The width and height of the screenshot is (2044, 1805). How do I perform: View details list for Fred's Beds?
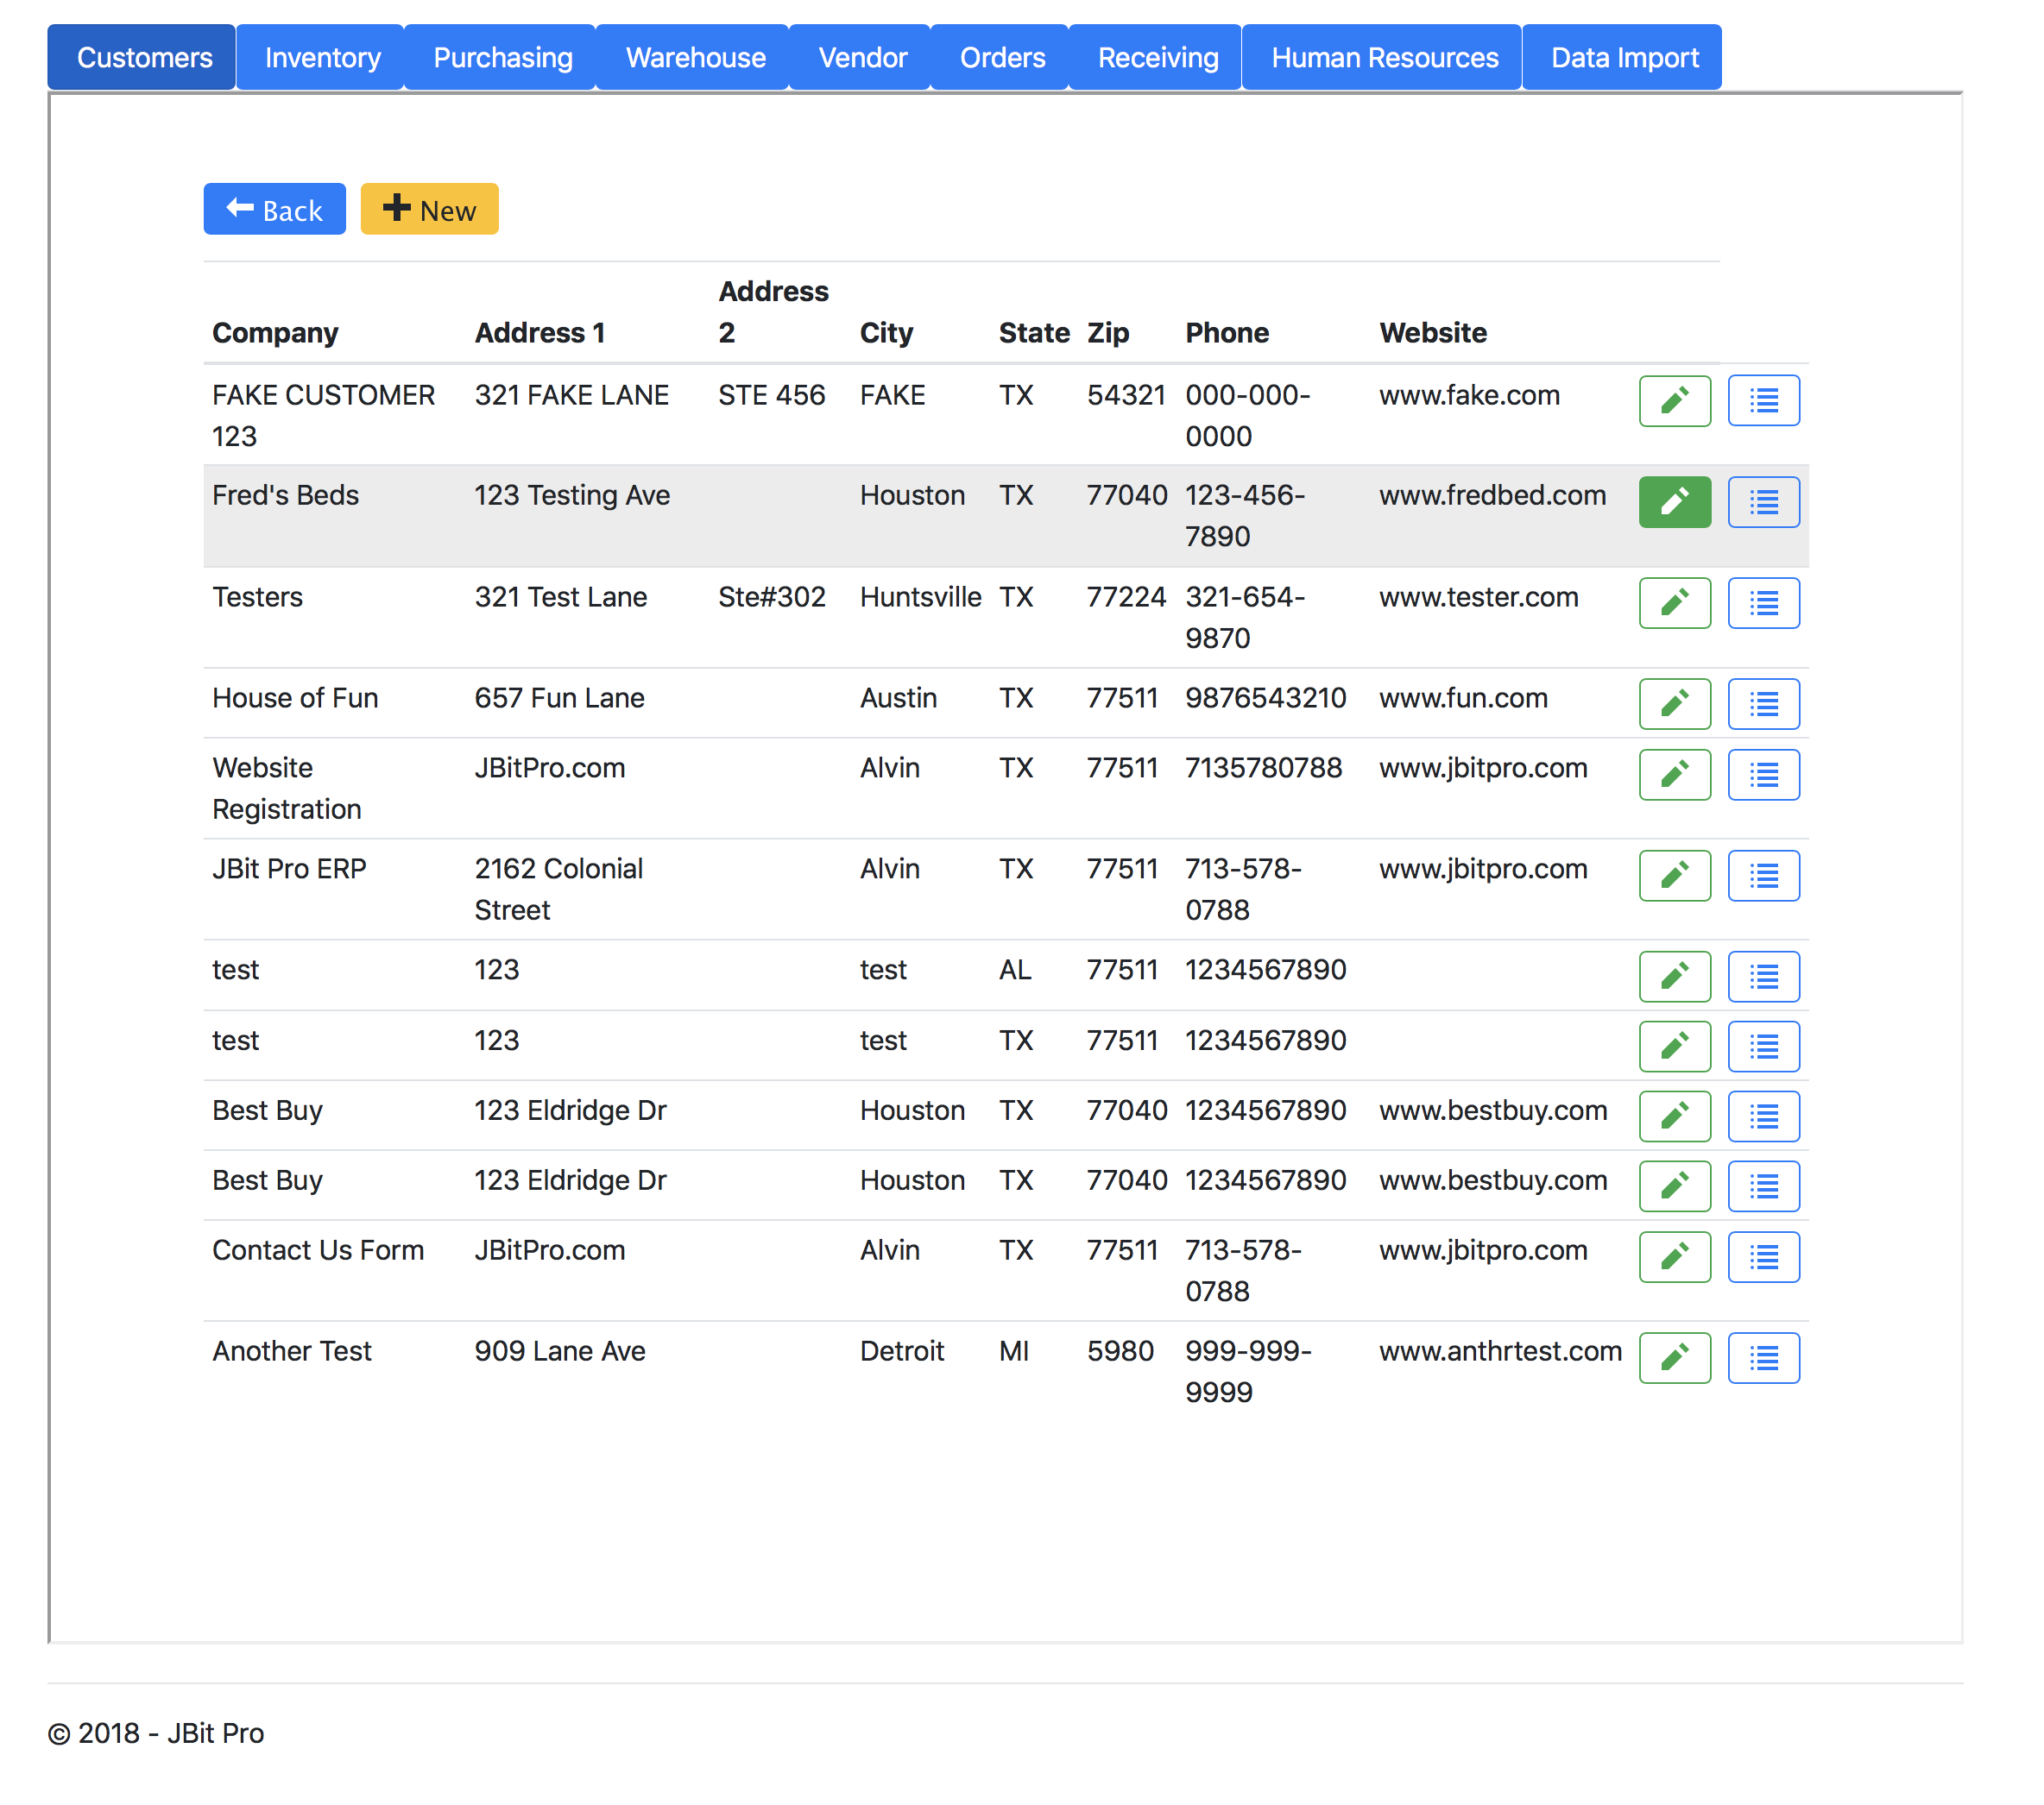(x=1764, y=501)
